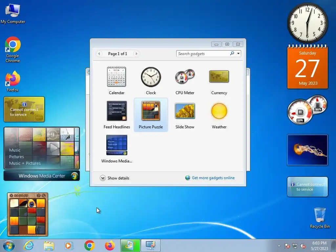The height and width of the screenshot is (252, 336).
Task: Select Music in Windows Media Center gadget
Action: click(15, 150)
